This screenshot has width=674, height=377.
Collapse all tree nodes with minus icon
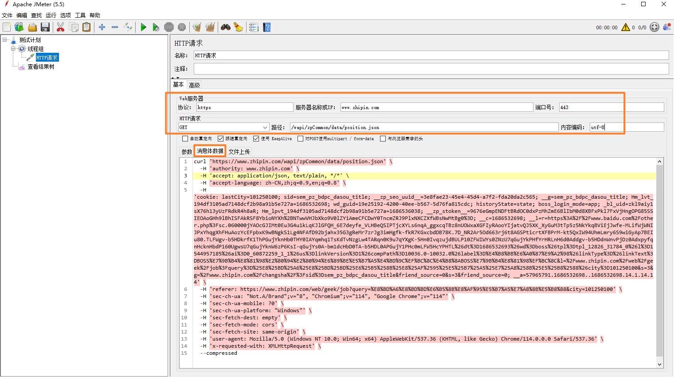pyautogui.click(x=115, y=27)
